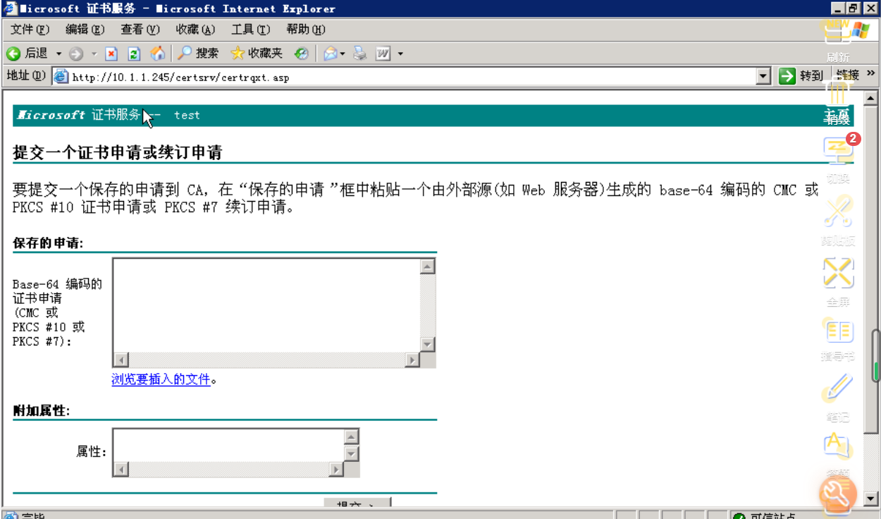
Task: Open the Search (搜索) toolbar button
Action: (x=198, y=54)
